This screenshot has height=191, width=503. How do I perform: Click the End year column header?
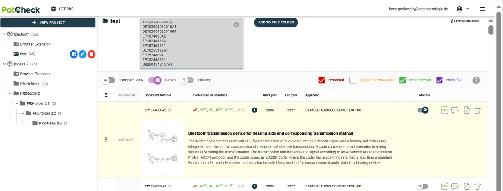point(291,95)
